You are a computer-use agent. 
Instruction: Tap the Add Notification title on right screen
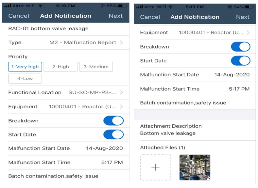pos(195,17)
